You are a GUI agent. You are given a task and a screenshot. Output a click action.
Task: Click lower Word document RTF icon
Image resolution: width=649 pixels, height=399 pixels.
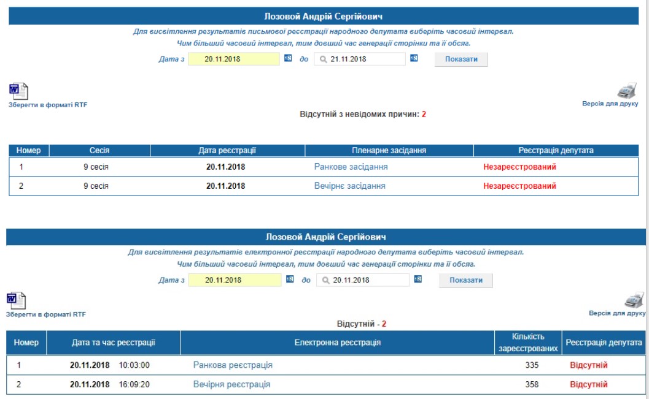click(16, 300)
